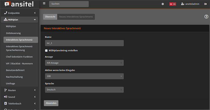This screenshot has height=110, width=210.
Task: Open the help question mark icon
Action: pyautogui.click(x=206, y=17)
